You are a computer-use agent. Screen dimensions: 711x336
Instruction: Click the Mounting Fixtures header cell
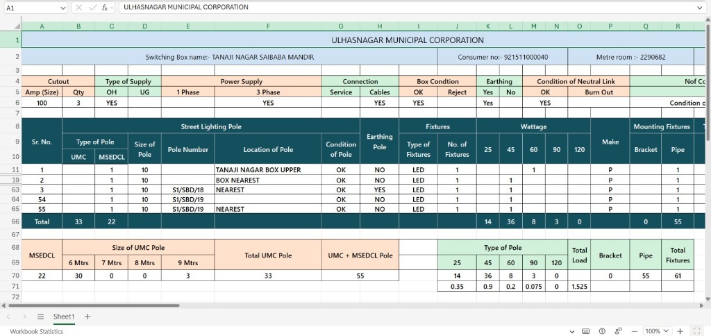662,126
